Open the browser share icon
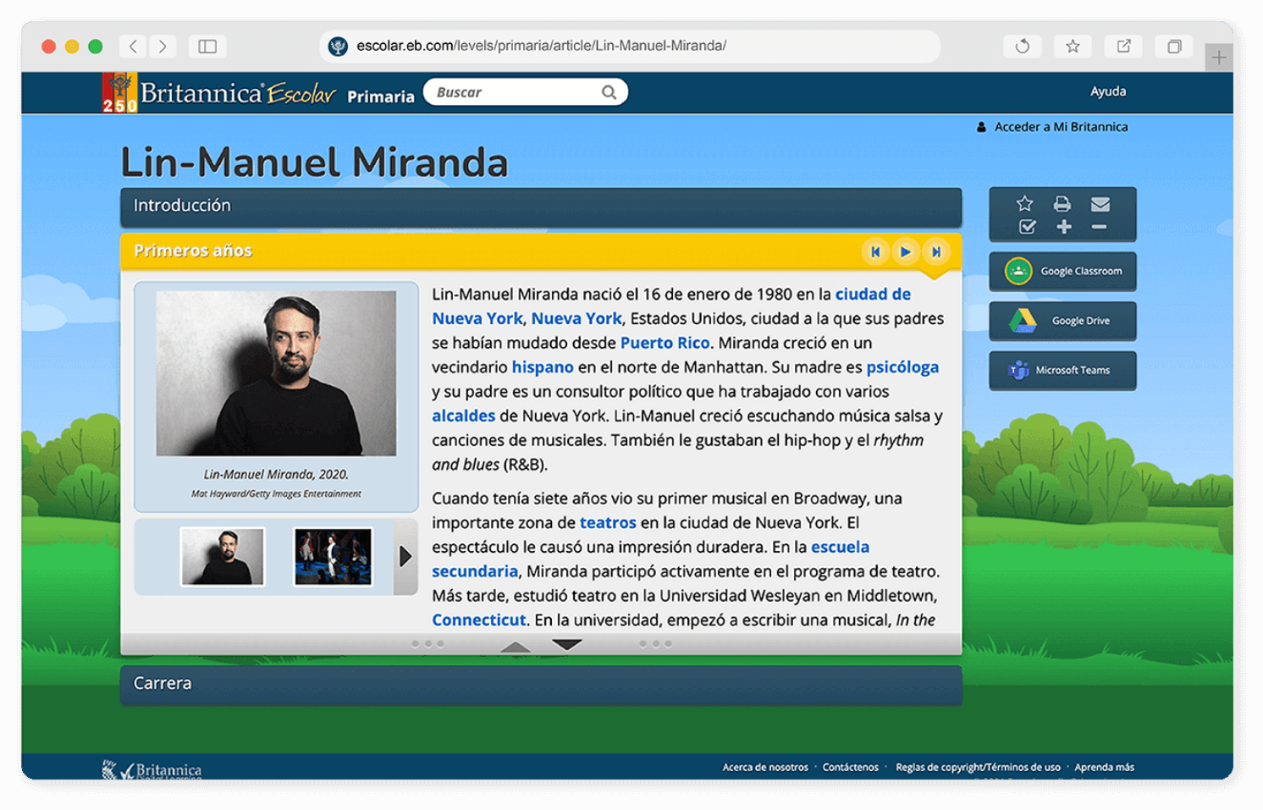This screenshot has width=1263, height=810. pyautogui.click(x=1123, y=46)
